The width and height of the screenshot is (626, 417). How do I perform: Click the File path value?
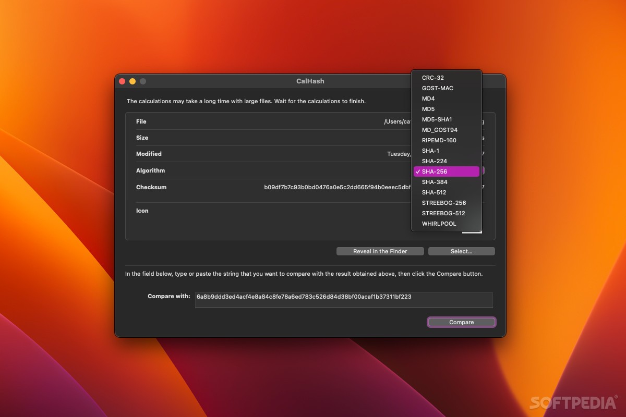click(x=398, y=121)
